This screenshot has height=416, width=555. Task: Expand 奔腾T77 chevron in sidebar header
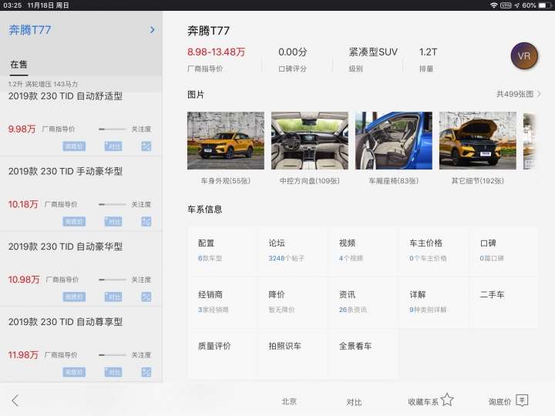[x=152, y=30]
